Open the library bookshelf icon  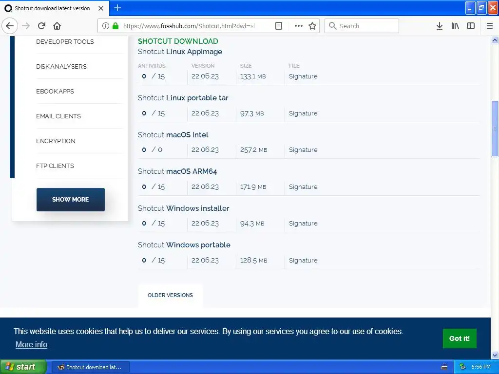point(455,26)
